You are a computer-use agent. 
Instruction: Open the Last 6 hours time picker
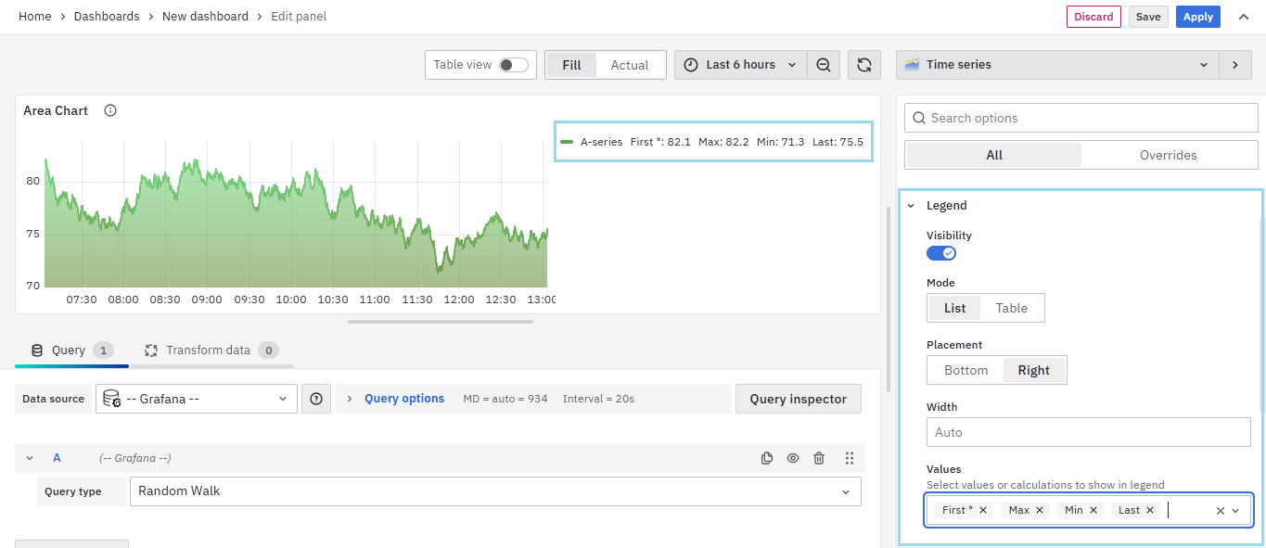(740, 65)
